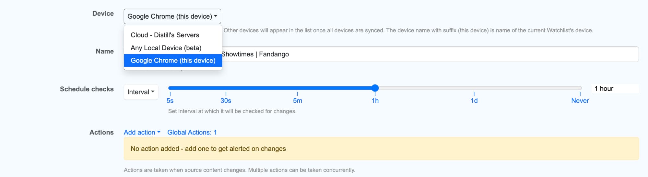The width and height of the screenshot is (648, 177).
Task: Choose the 1h slider label
Action: tap(375, 100)
